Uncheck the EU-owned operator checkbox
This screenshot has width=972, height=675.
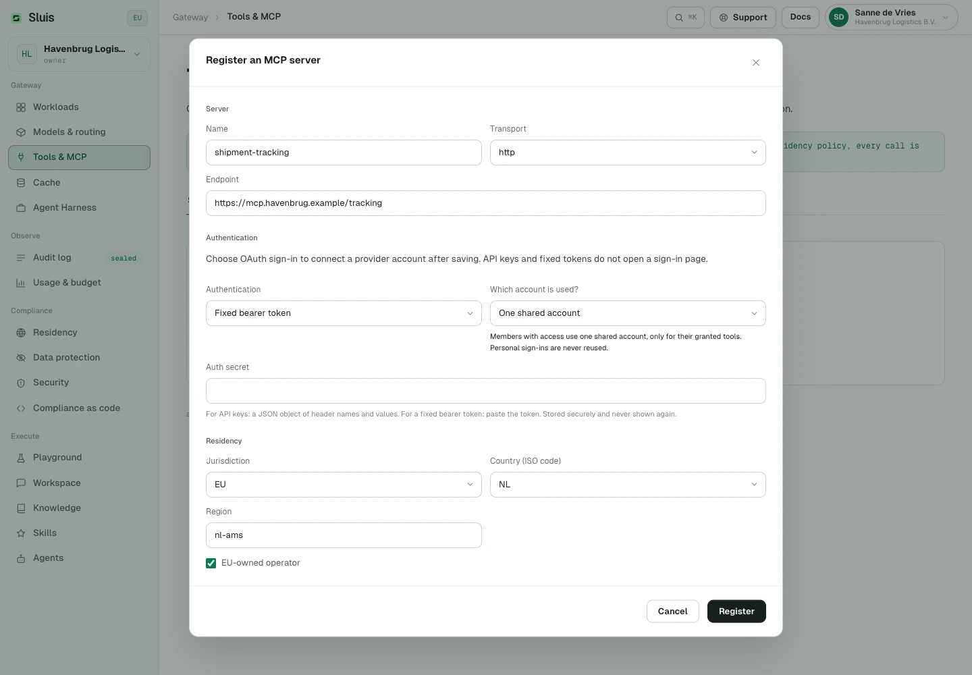(x=211, y=563)
